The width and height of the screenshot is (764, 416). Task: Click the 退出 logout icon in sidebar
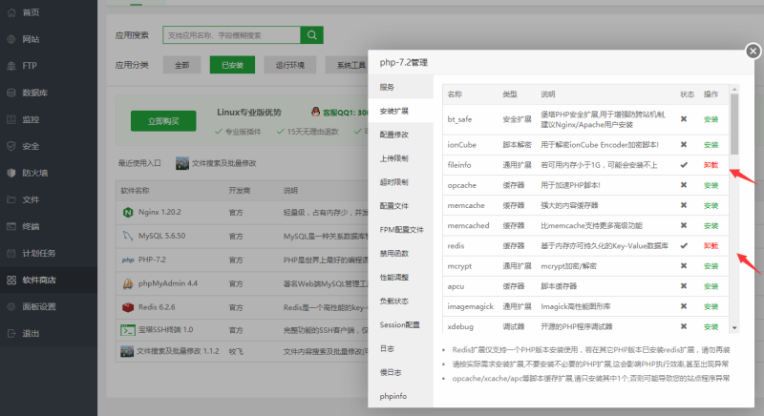[x=11, y=333]
